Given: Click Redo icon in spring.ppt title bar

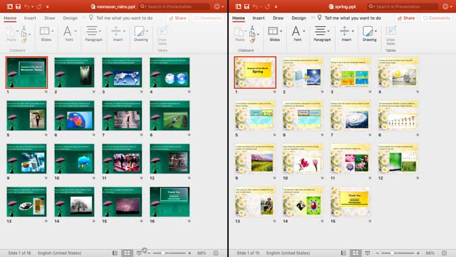Looking at the screenshot, I should 268,7.
